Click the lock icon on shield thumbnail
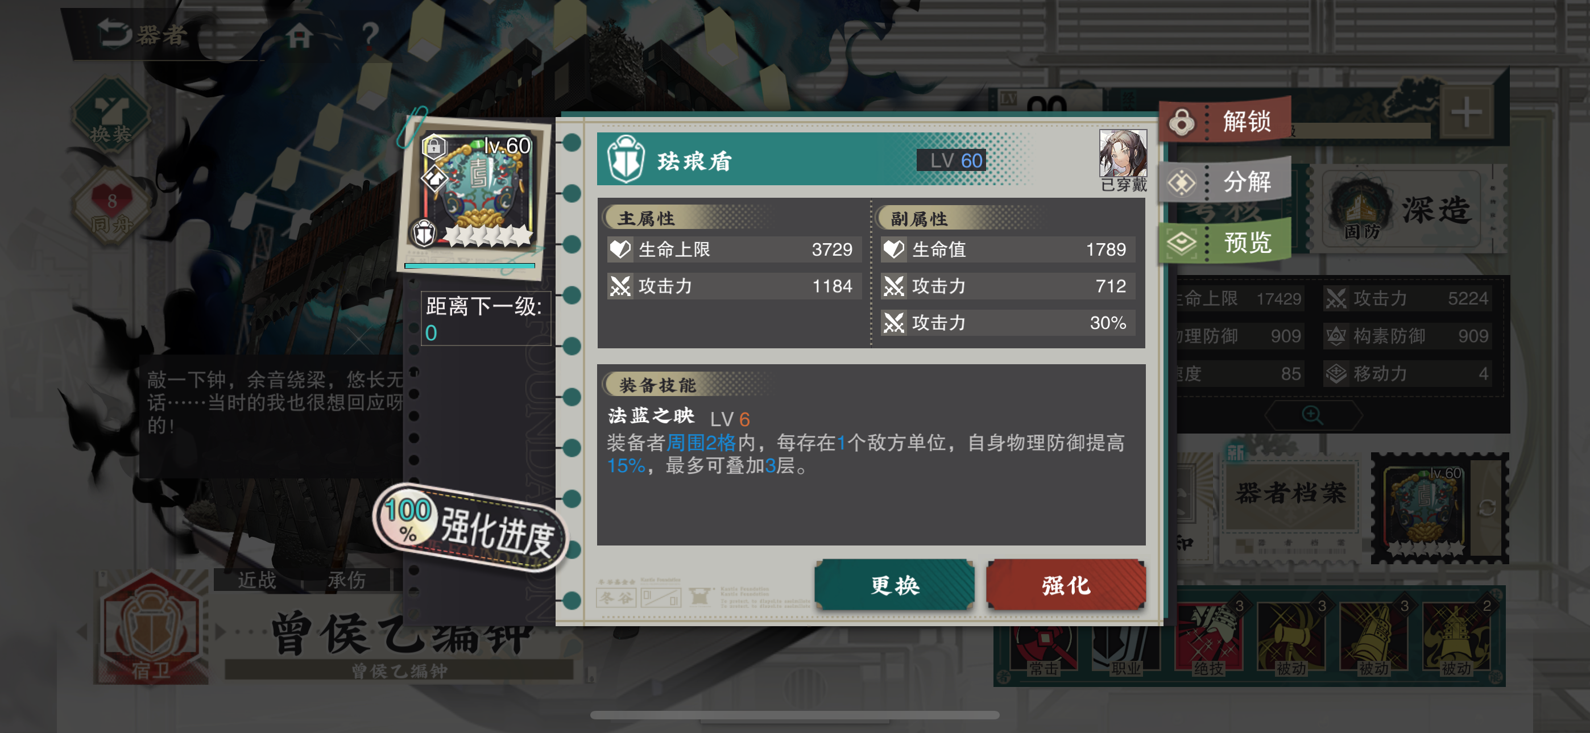 tap(434, 147)
